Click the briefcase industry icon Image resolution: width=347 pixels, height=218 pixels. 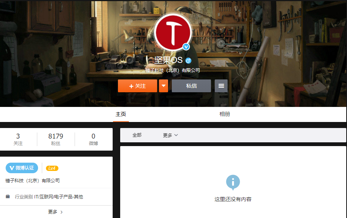point(8,197)
